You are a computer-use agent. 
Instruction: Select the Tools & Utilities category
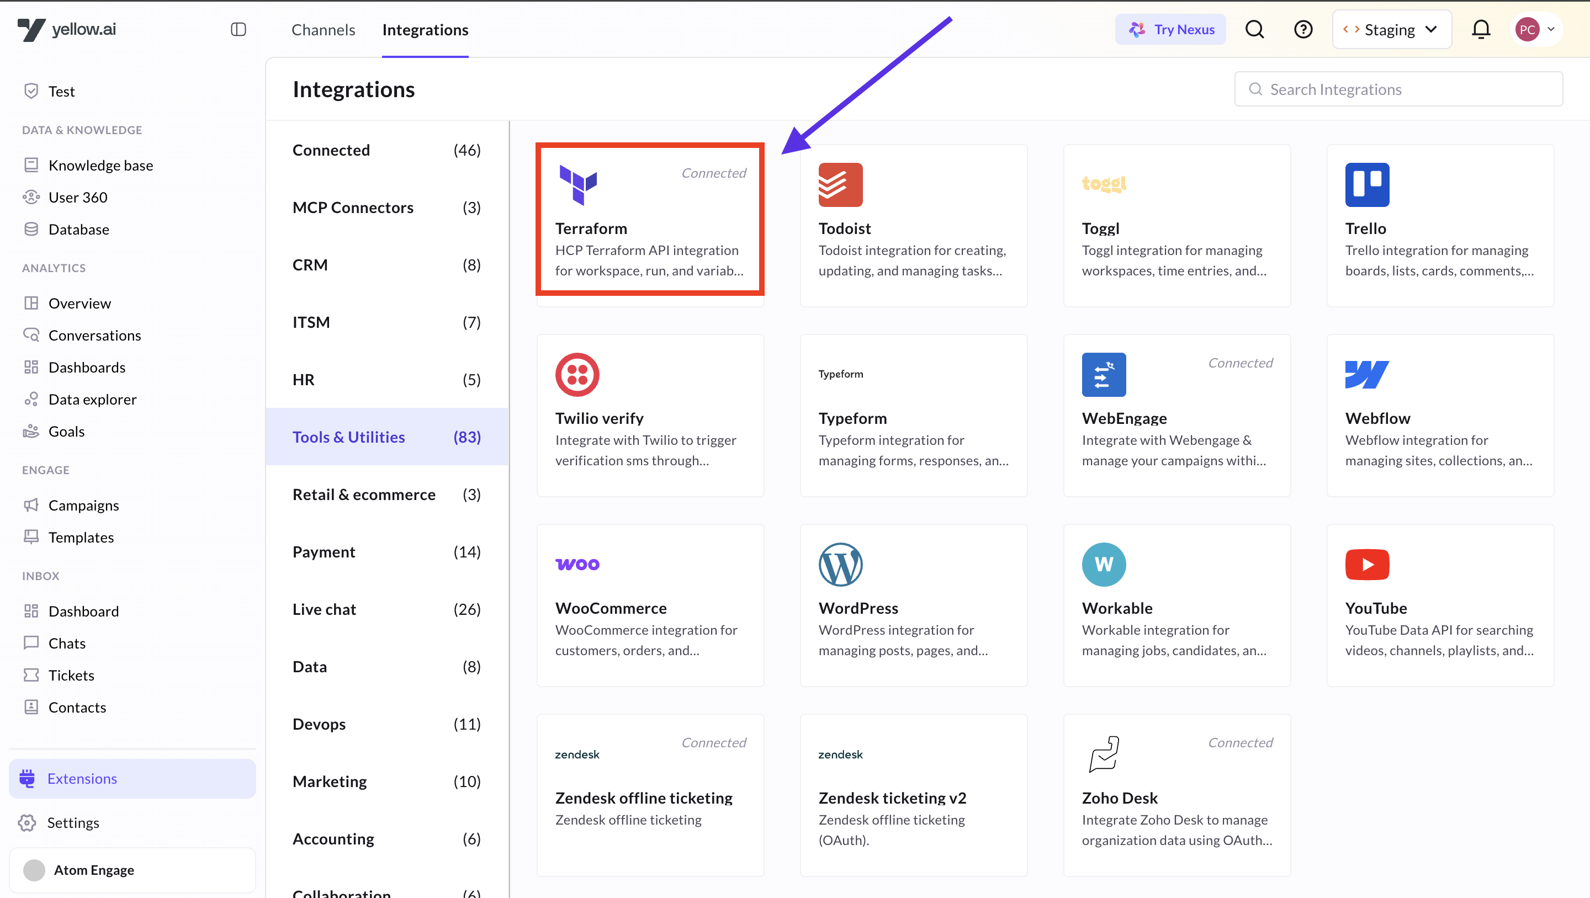[x=387, y=437]
